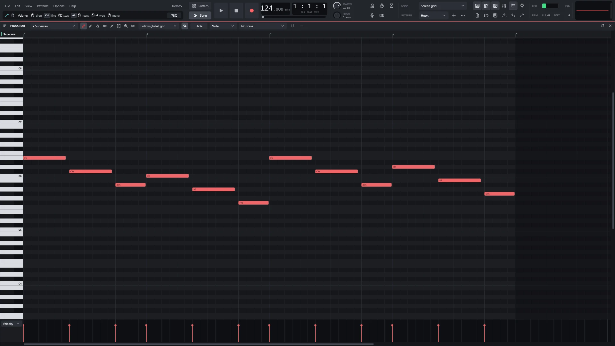Choose the eraser delete tool

(98, 26)
